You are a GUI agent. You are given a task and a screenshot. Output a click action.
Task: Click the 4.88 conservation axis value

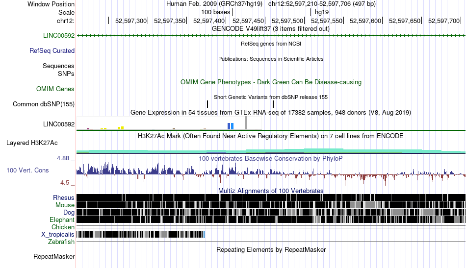pos(63,158)
